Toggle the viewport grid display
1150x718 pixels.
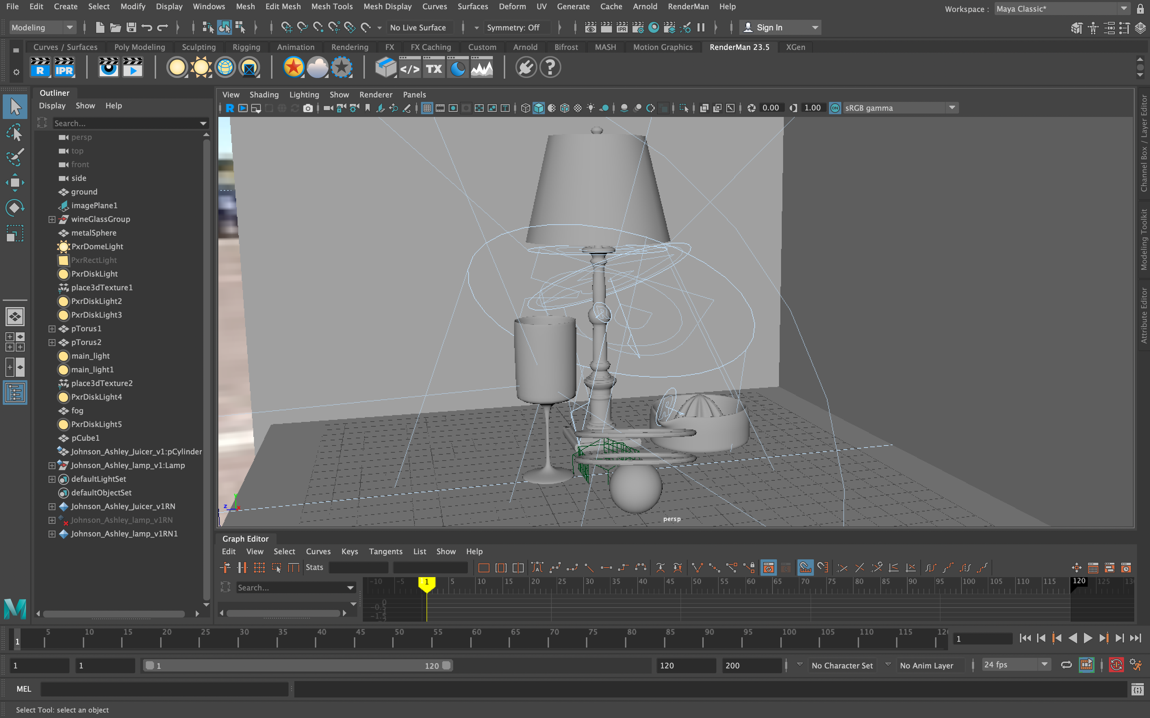tap(427, 108)
